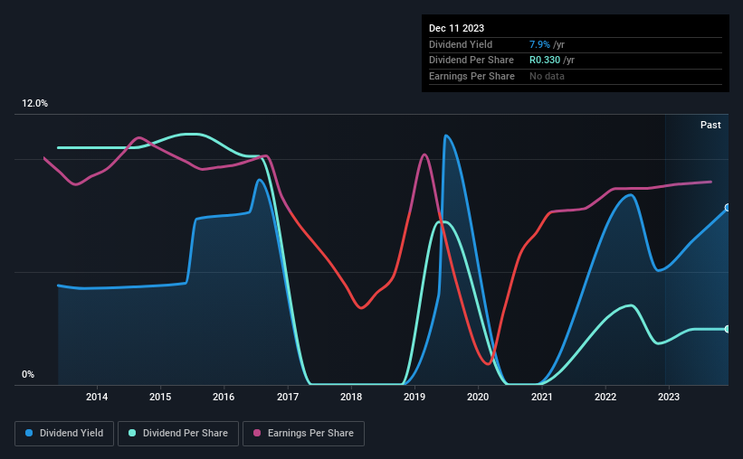The image size is (743, 459).
Task: Click the 2022 x-axis label
Action: (x=605, y=397)
